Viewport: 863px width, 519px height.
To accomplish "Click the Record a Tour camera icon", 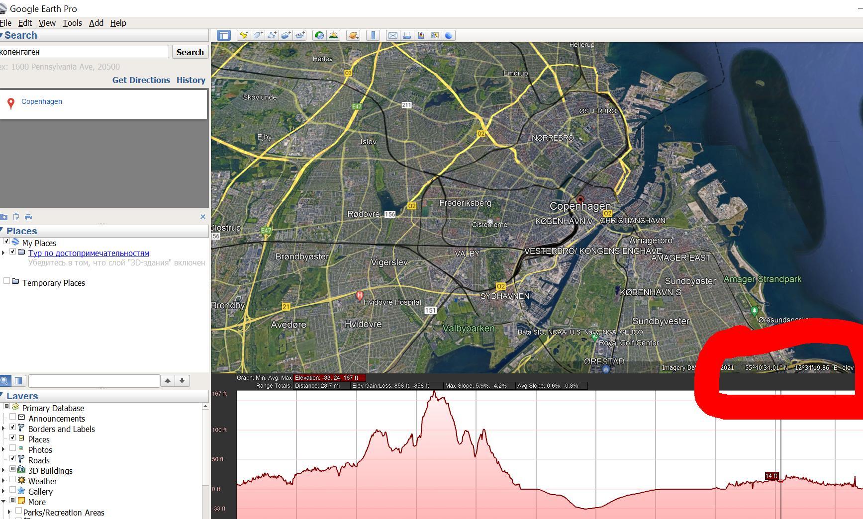I will pyautogui.click(x=300, y=35).
